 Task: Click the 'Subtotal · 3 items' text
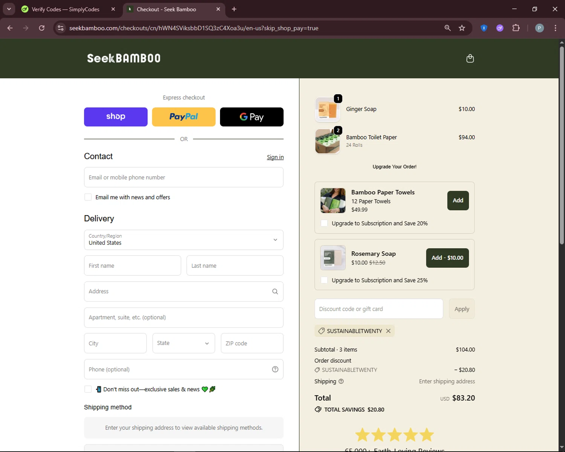tap(336, 350)
